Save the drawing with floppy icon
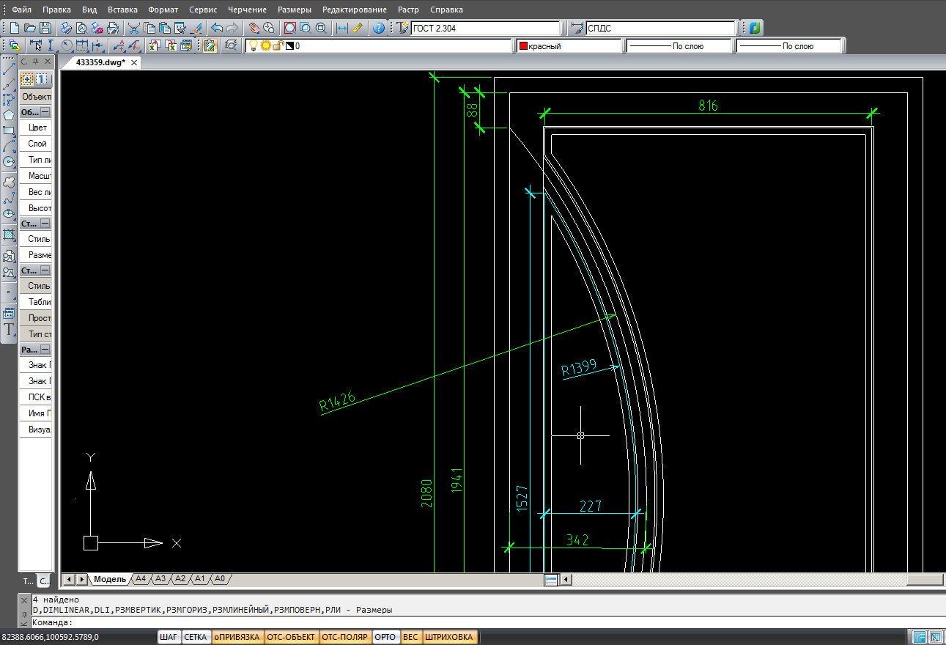Viewport: 946px width, 645px height. tap(45, 28)
